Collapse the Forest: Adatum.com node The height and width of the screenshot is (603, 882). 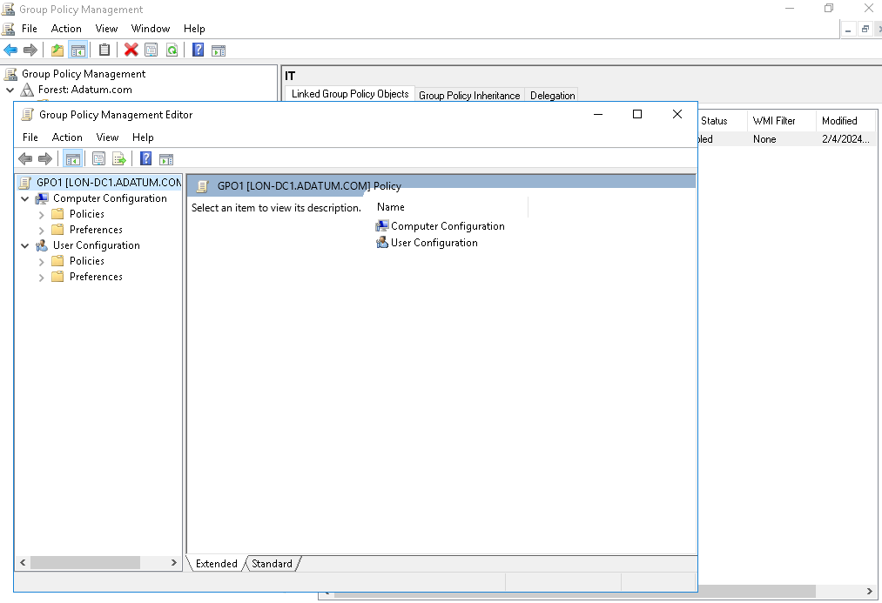pos(10,90)
